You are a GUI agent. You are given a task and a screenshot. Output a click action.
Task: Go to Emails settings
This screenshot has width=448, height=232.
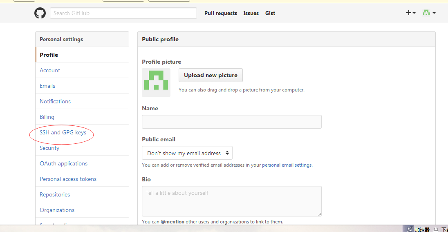[47, 86]
